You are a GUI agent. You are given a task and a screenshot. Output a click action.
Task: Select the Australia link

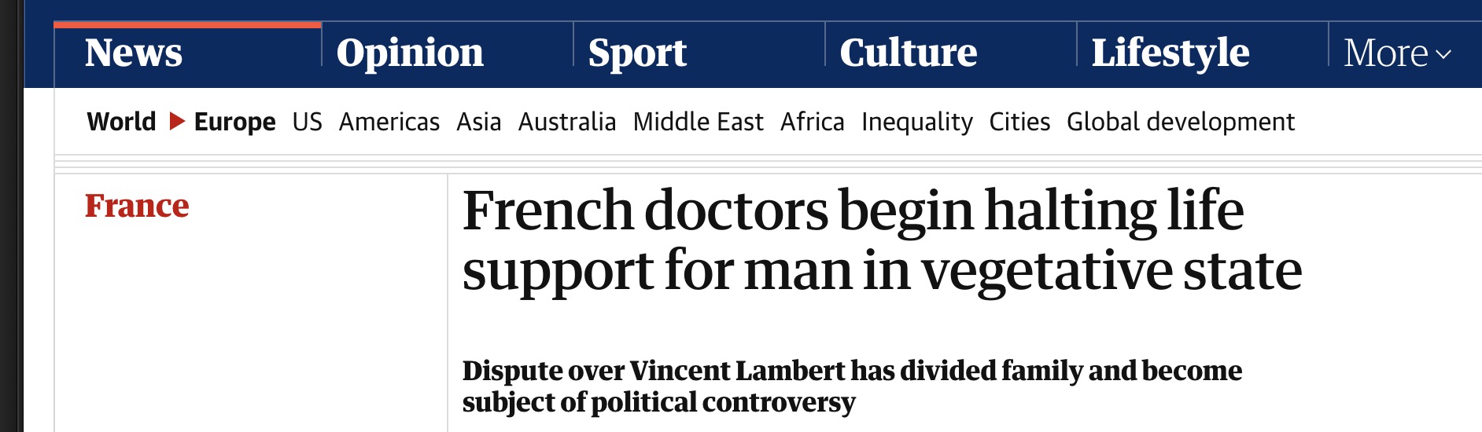pos(566,122)
